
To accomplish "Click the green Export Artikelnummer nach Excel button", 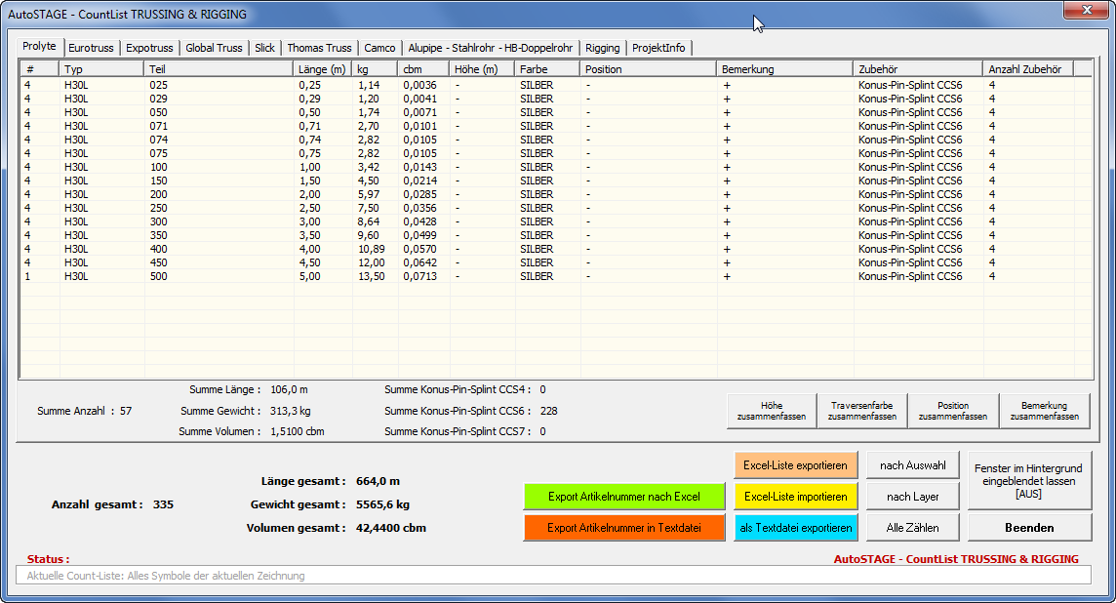I will pos(623,497).
